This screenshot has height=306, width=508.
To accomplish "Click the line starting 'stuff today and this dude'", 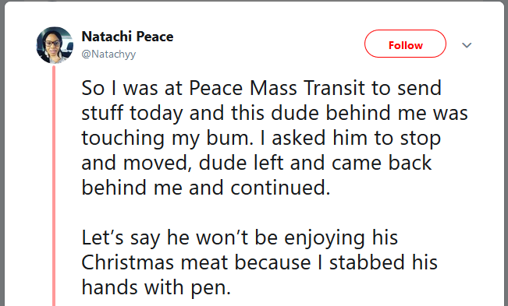I will tap(275, 113).
